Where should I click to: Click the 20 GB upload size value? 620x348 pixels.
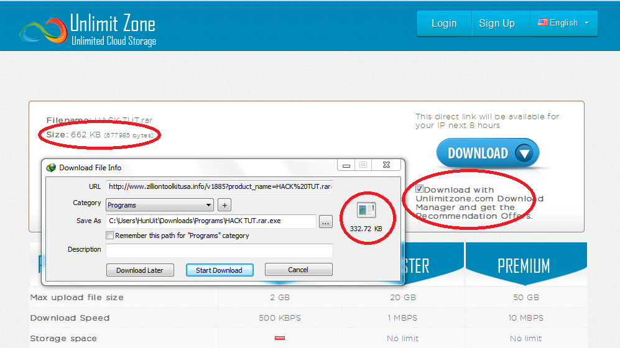403,298
